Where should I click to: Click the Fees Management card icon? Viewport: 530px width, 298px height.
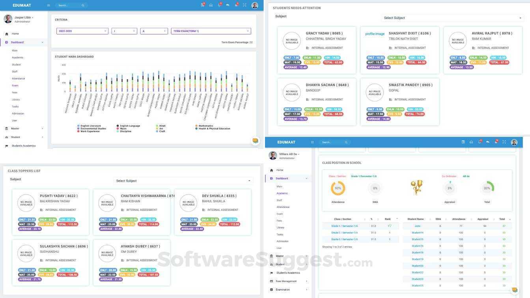coord(271,281)
